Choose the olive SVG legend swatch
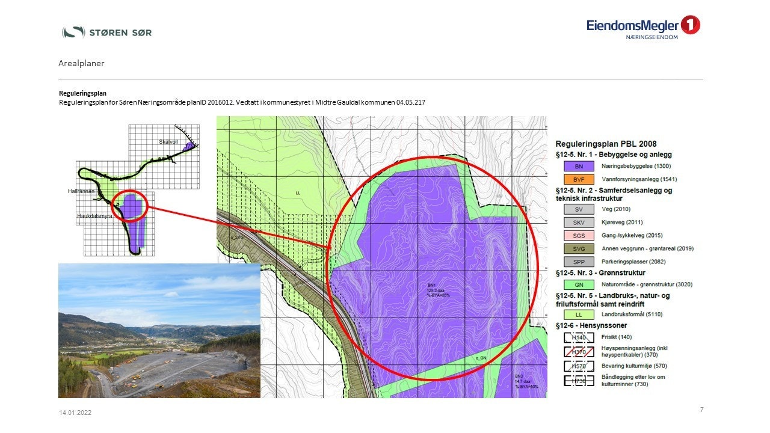The width and height of the screenshot is (770, 433). tap(579, 248)
